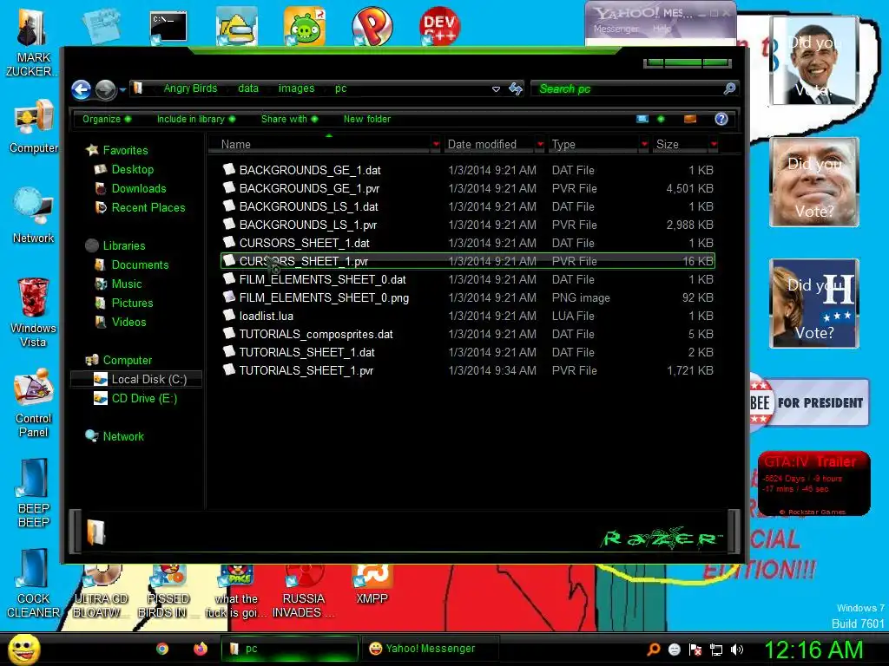Image resolution: width=889 pixels, height=666 pixels.
Task: Select the TUTORIALS_SHEET_1.pvr file
Action: 468,370
